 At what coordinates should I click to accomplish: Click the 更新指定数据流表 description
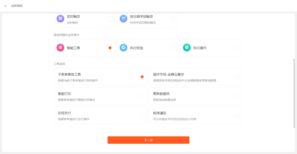pyautogui.click(x=165, y=100)
